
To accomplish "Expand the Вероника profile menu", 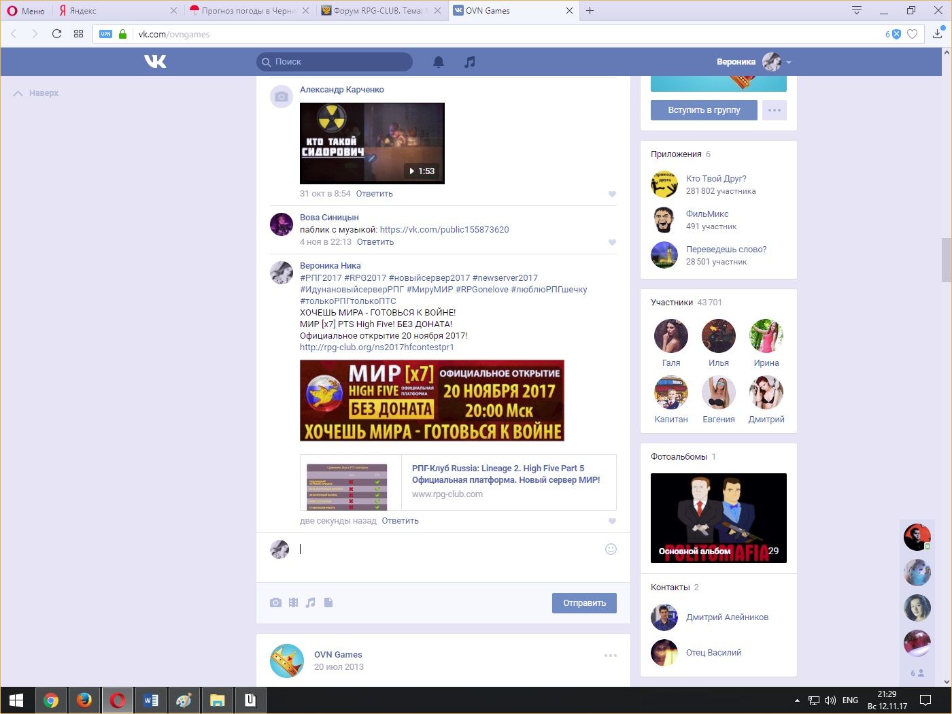I will [x=753, y=62].
